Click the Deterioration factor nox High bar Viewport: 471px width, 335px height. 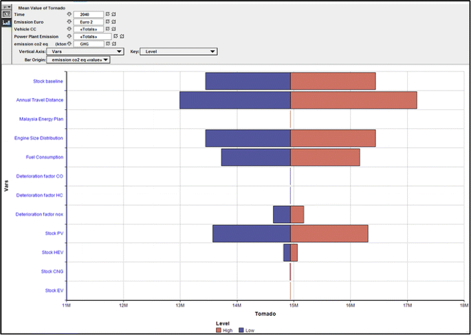(297, 214)
